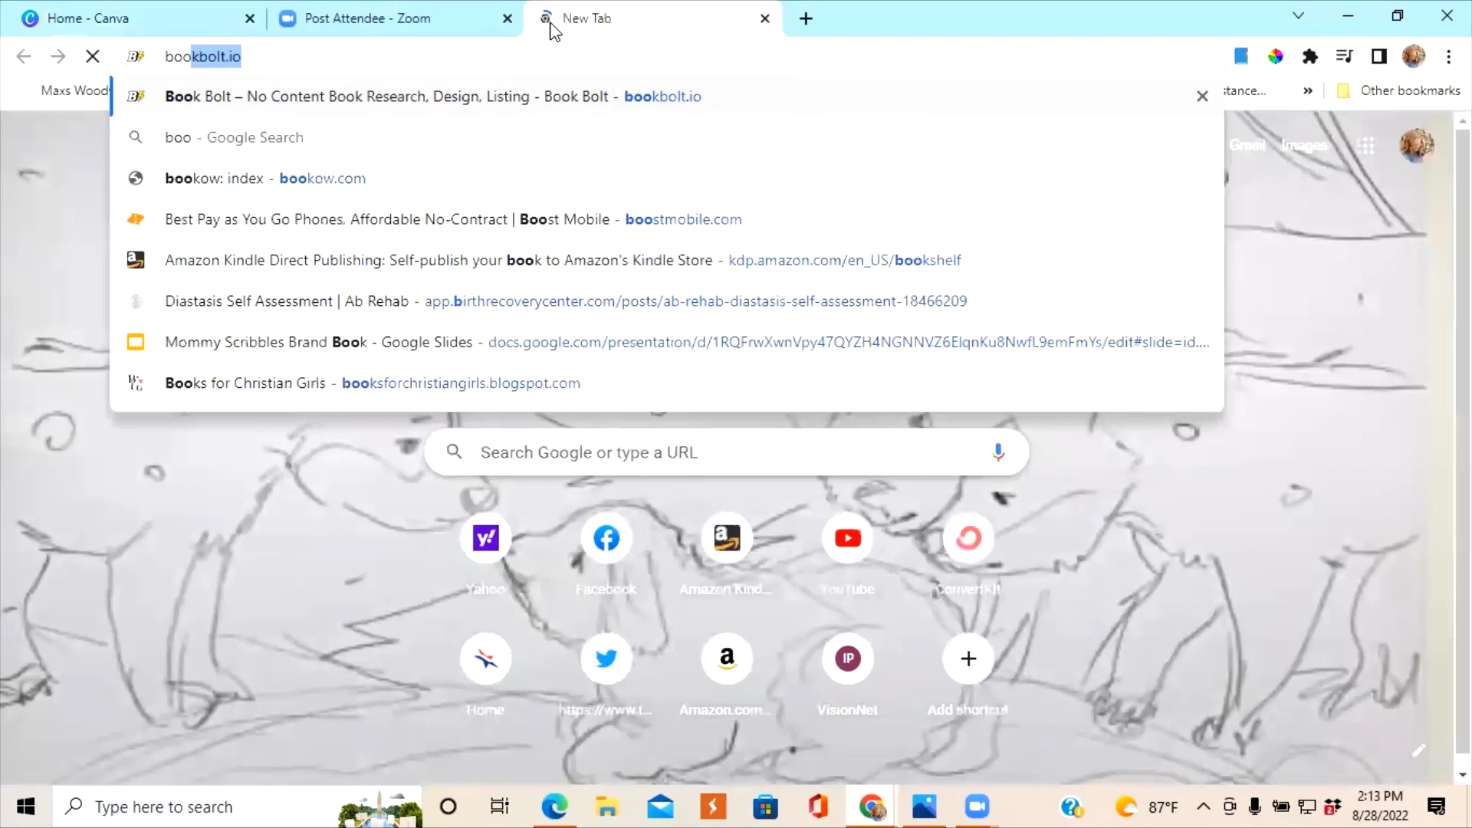Image resolution: width=1472 pixels, height=828 pixels.
Task: Open a new browser tab with plus button
Action: (806, 18)
